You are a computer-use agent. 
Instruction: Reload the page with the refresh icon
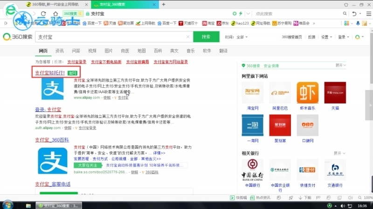(43, 14)
